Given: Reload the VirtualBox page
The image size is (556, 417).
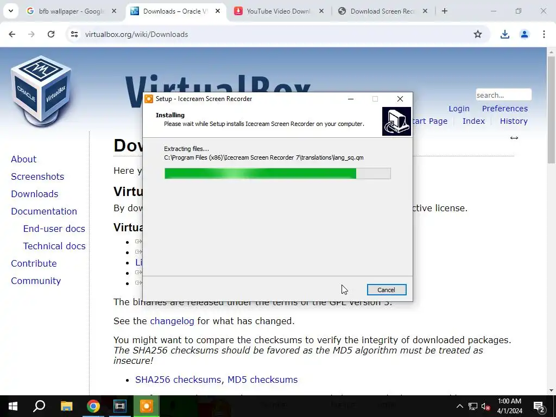Looking at the screenshot, I should [x=51, y=34].
